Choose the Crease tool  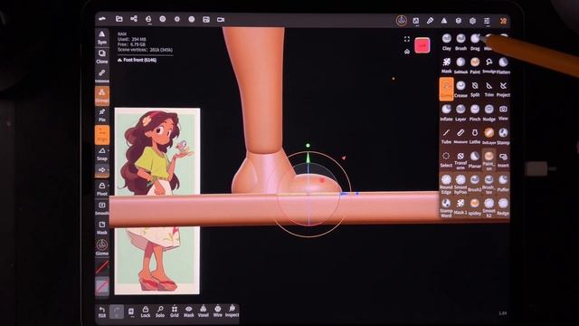tap(460, 89)
